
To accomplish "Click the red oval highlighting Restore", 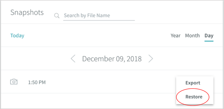I will point(193,97).
